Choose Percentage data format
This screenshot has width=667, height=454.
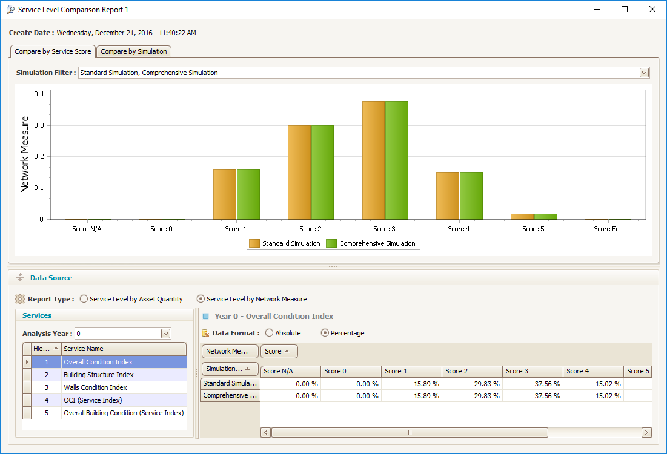coord(325,333)
